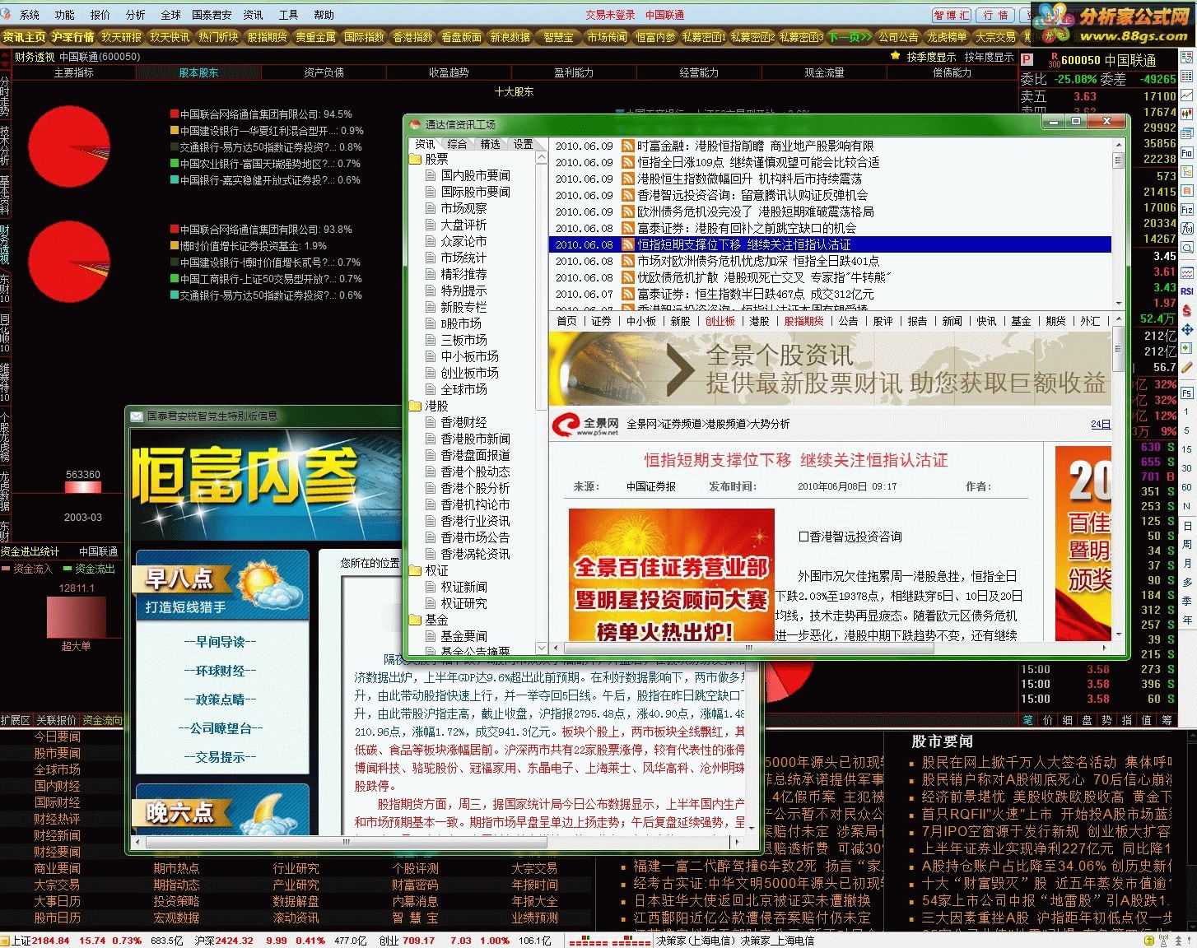Click the F12 icon in right toolbar
The width and height of the screenshot is (1197, 948).
point(1187,210)
